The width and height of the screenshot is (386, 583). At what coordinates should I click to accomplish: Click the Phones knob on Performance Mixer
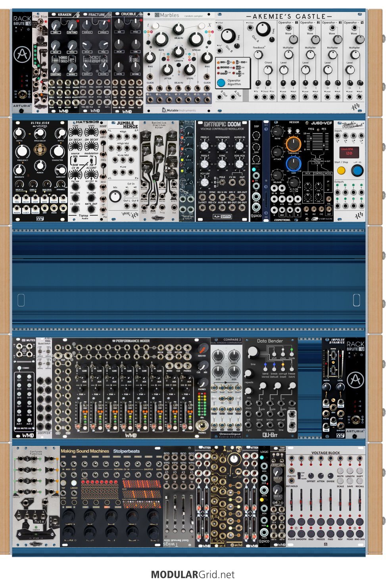click(x=203, y=384)
